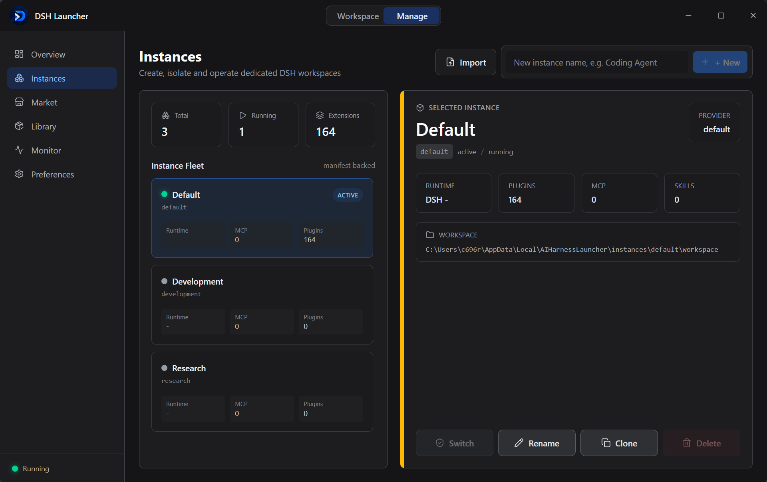Click the Import button
Screen dimensions: 767x482
point(466,62)
